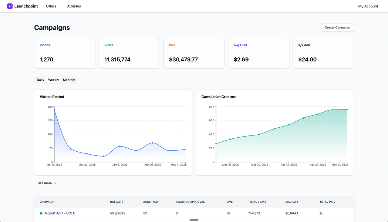Click the purple Launchpoint logo icon
This screenshot has width=388, height=222.
(10, 6)
